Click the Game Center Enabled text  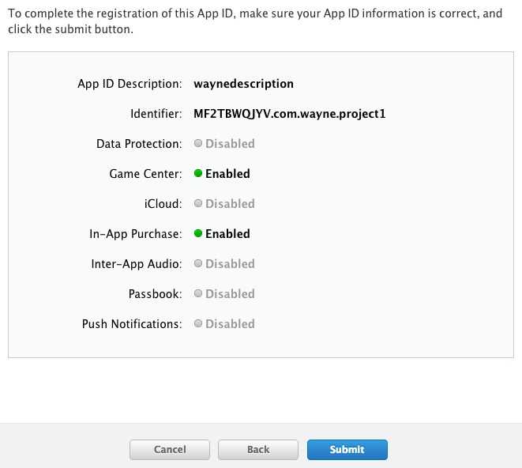tap(227, 174)
